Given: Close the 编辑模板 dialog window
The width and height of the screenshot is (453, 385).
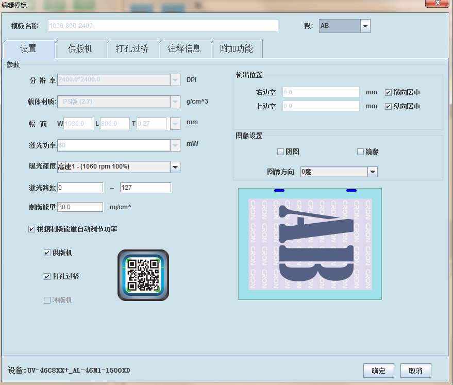Looking at the screenshot, I should (438, 3).
